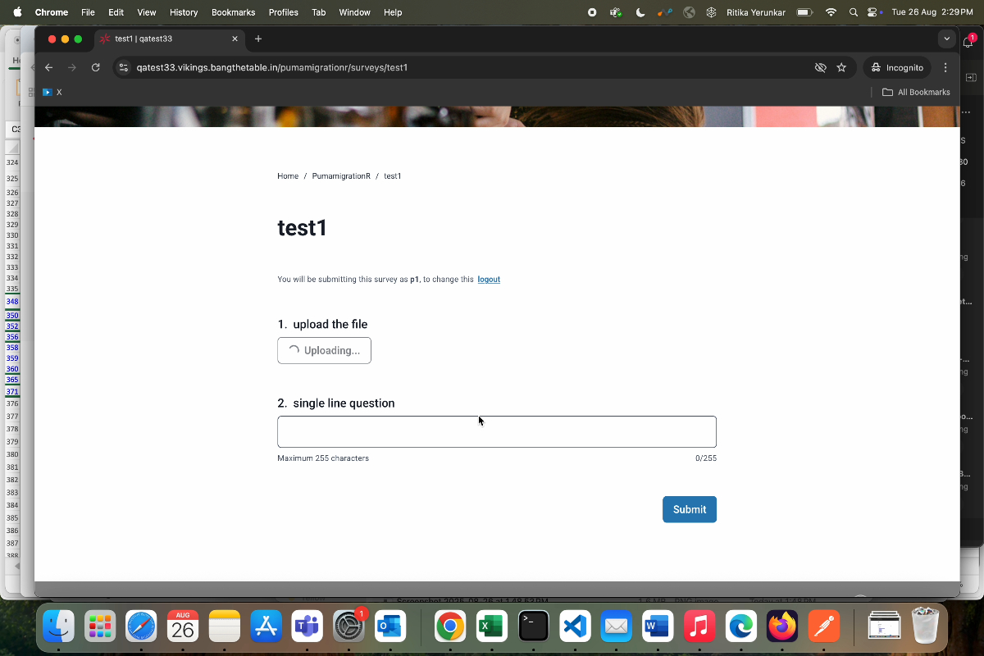Click the Ritika Yerunkar user name in menu bar
984x656 pixels.
756,12
